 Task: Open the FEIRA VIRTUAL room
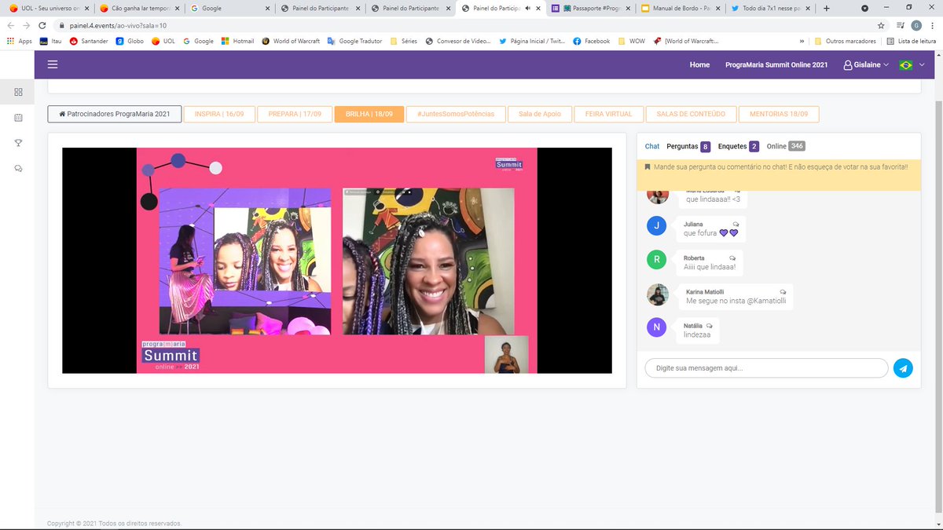pos(609,114)
